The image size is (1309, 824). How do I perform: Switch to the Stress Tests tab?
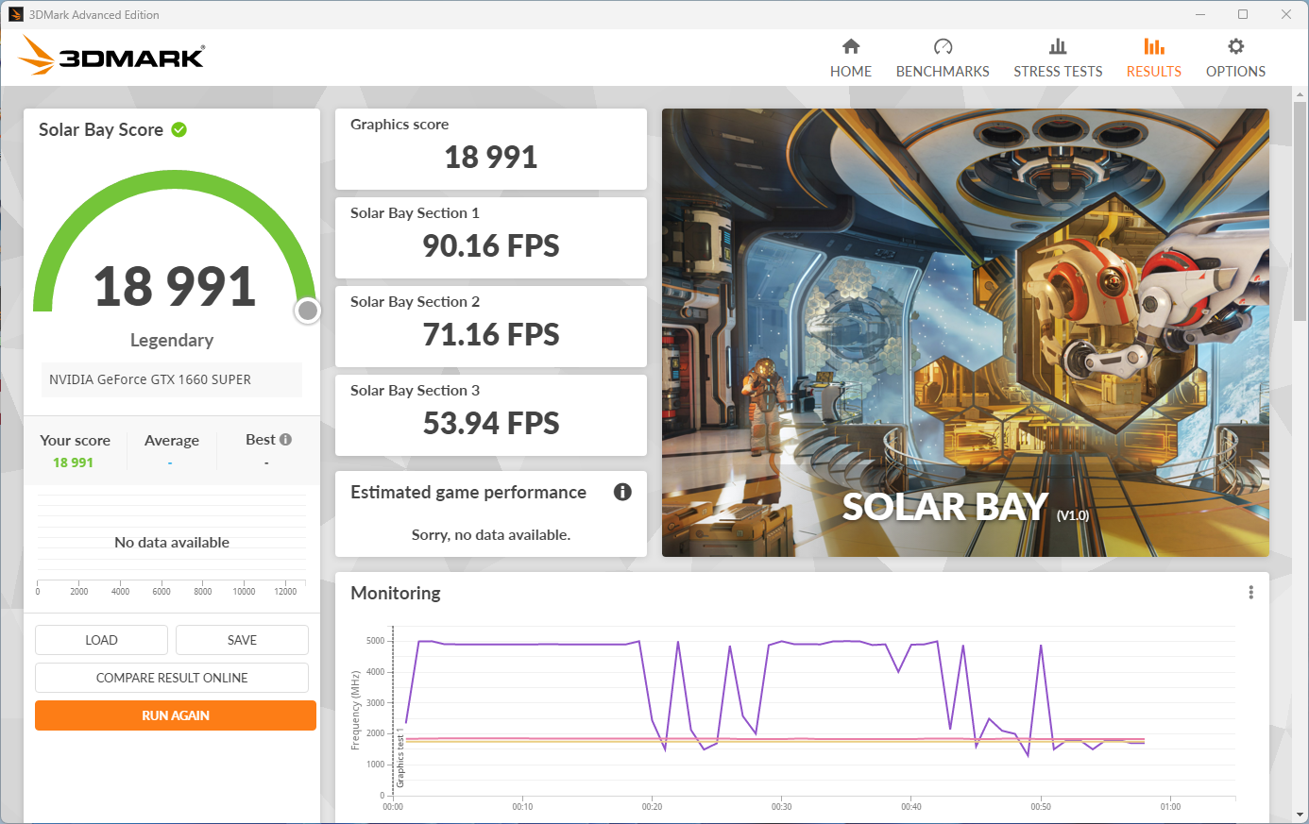pos(1058,59)
